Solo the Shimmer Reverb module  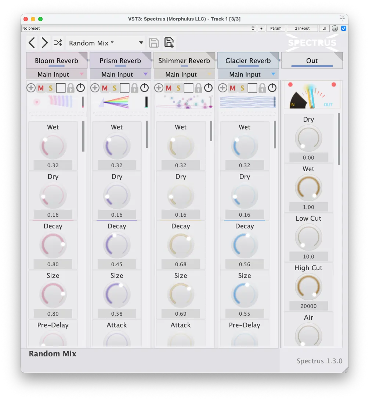click(178, 88)
